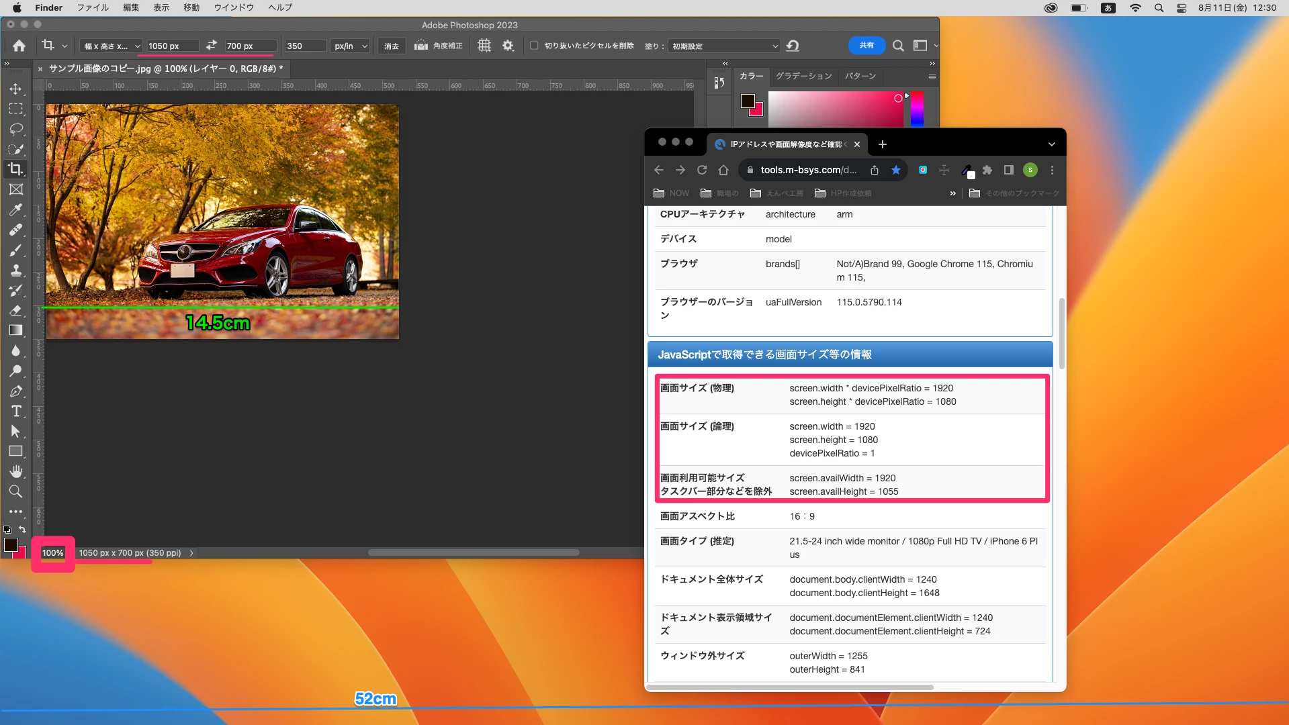Click the 100% zoom level field

click(53, 553)
